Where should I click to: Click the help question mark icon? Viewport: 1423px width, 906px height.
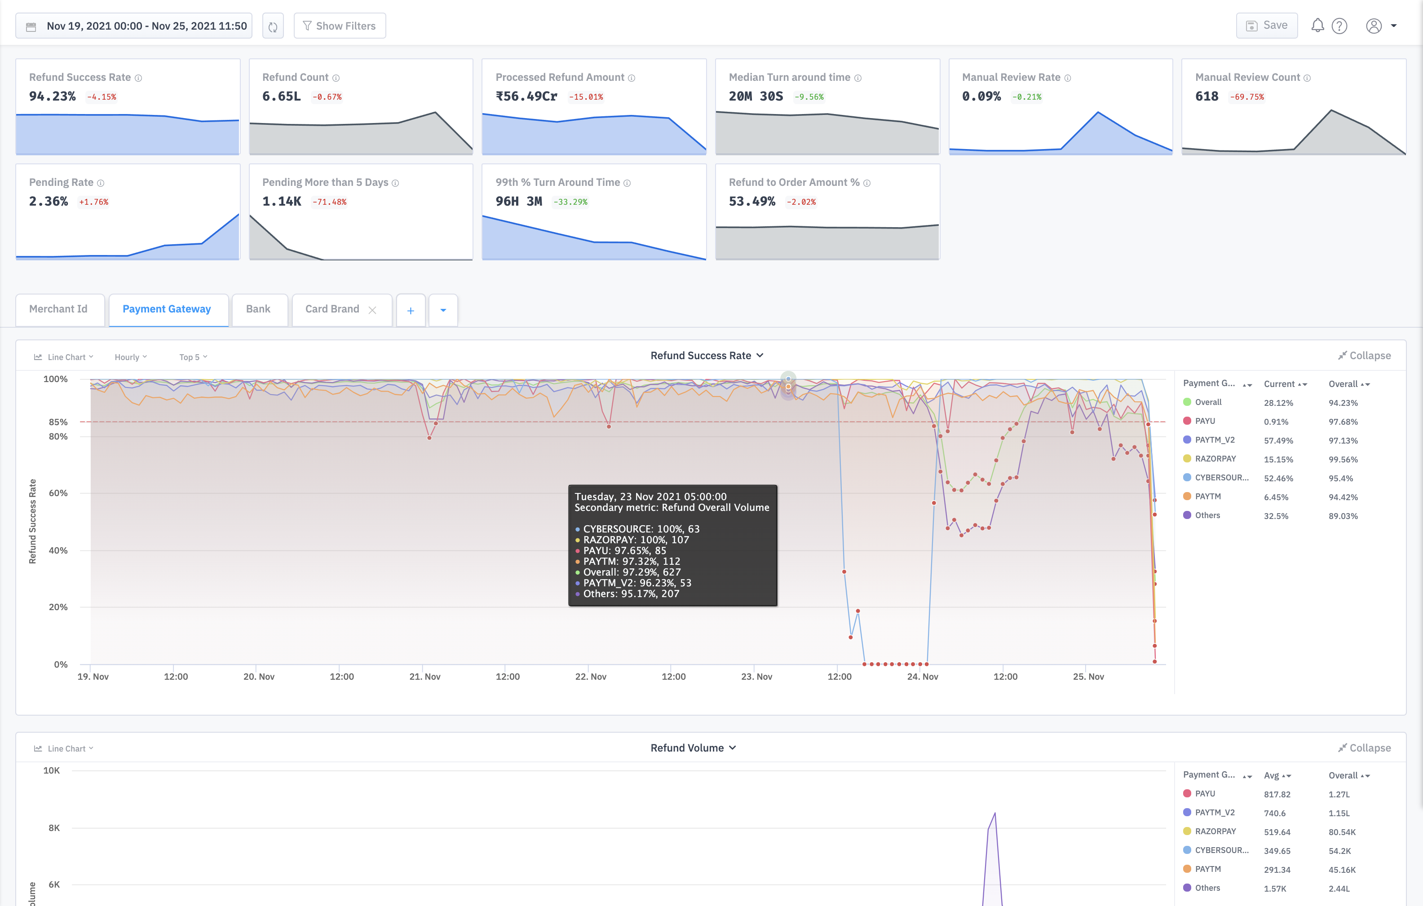click(1339, 26)
